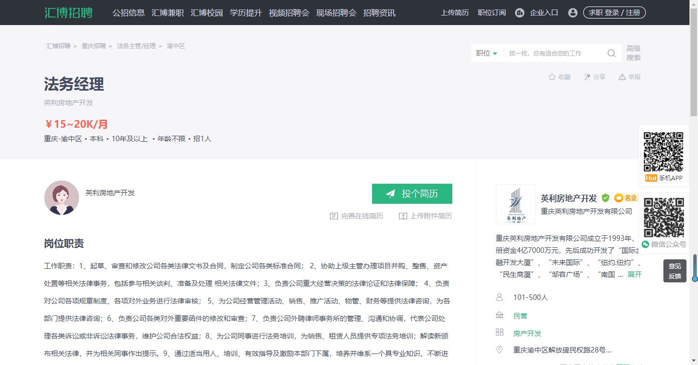The height and width of the screenshot is (365, 698).
Task: Click the industry grid icon
Action: 499,332
